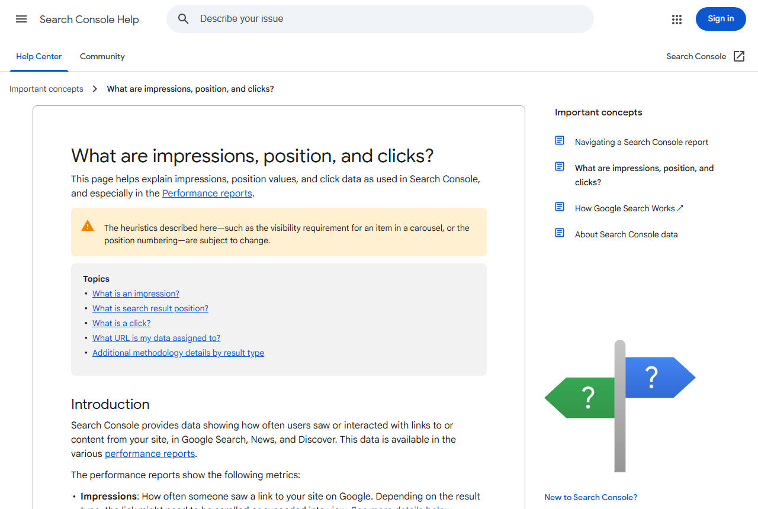Jump to Additional methodology details by result type

coord(178,353)
